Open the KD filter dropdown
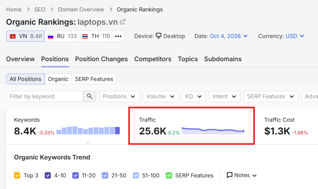This screenshot has height=189, width=318. (x=194, y=96)
